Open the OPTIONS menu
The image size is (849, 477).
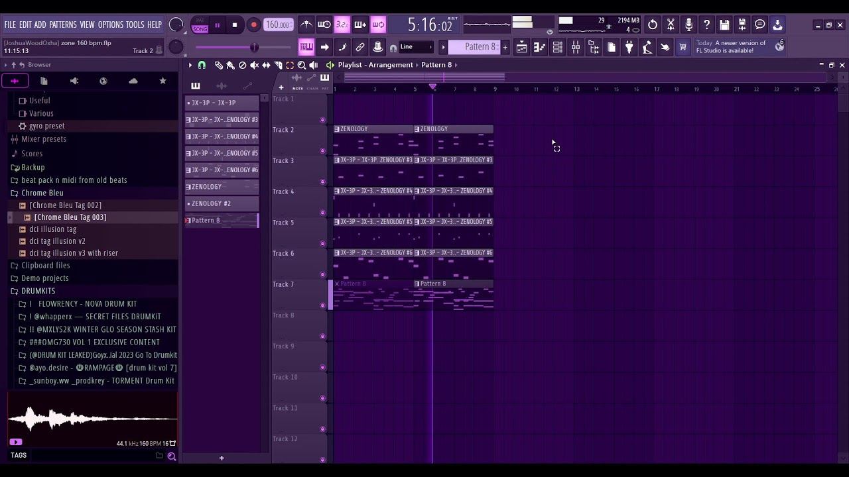point(111,25)
